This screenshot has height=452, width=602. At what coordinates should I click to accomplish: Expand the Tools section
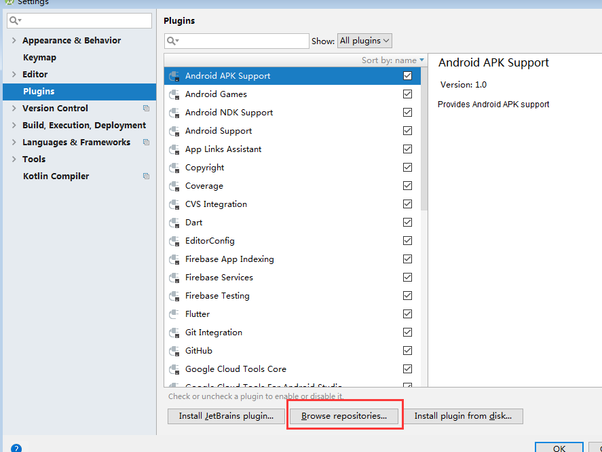pos(14,159)
